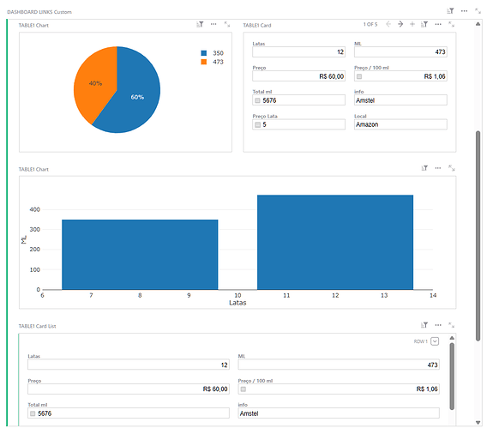
Task: Go to previous record in TABLE1 Card
Action: pyautogui.click(x=388, y=24)
